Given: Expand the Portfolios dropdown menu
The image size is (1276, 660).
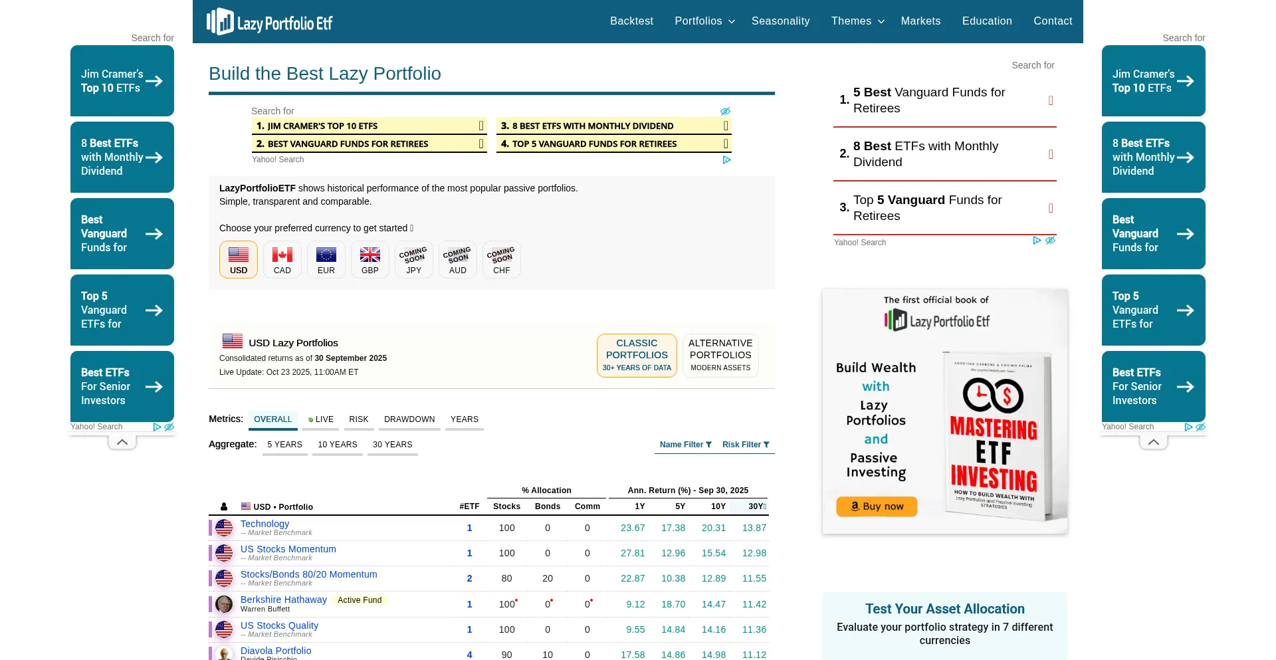Looking at the screenshot, I should point(704,21).
